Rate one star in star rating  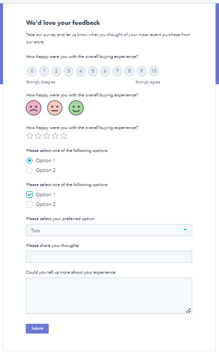click(30, 136)
